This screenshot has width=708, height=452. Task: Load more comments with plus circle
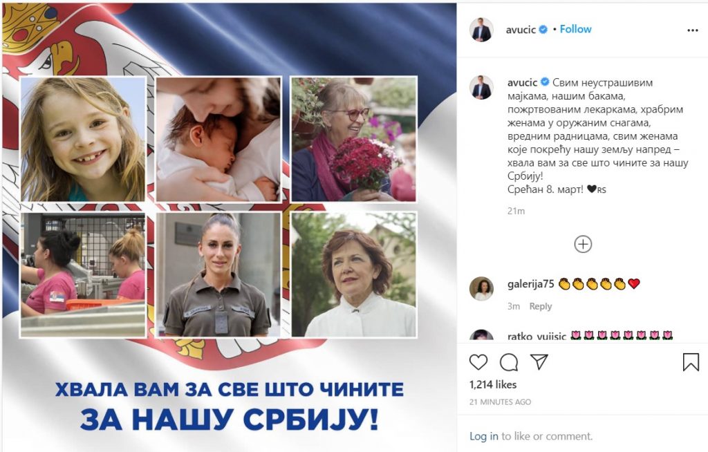point(583,244)
